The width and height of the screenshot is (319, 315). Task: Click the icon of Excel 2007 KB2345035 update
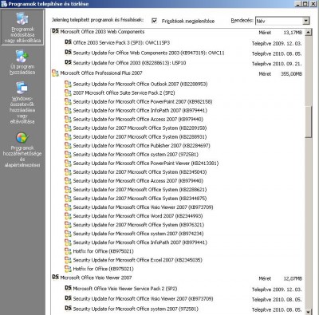[68, 260]
